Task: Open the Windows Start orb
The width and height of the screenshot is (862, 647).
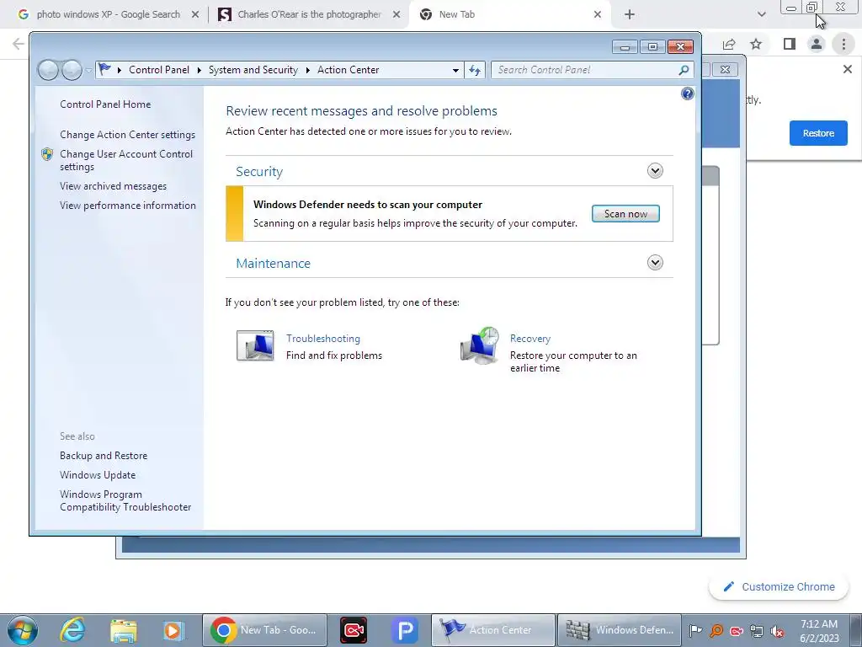Action: coord(23,630)
